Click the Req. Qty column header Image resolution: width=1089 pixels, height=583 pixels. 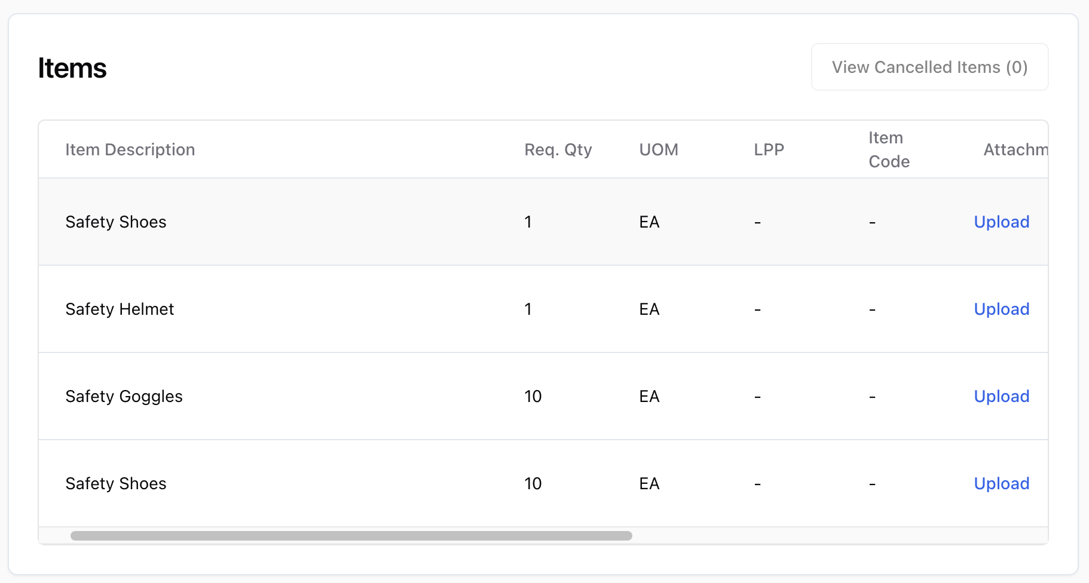pos(558,149)
